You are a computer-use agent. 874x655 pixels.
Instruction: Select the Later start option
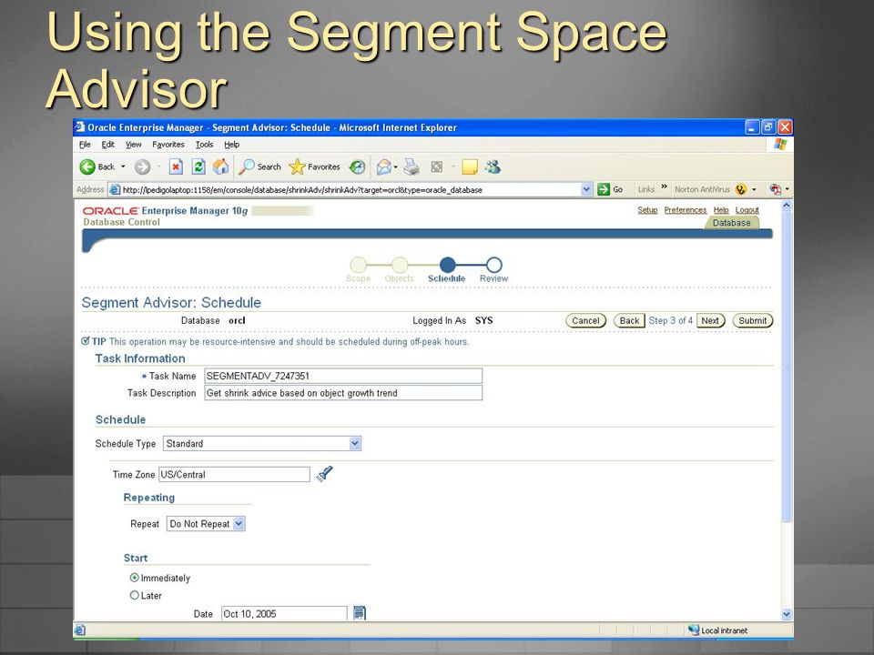(135, 595)
